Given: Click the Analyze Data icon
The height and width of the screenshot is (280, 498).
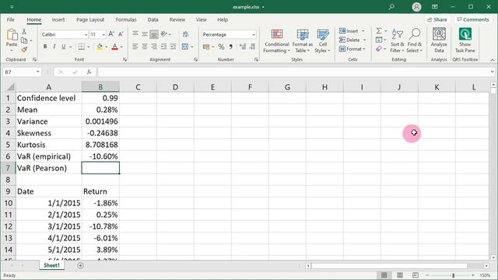Looking at the screenshot, I should click(439, 40).
